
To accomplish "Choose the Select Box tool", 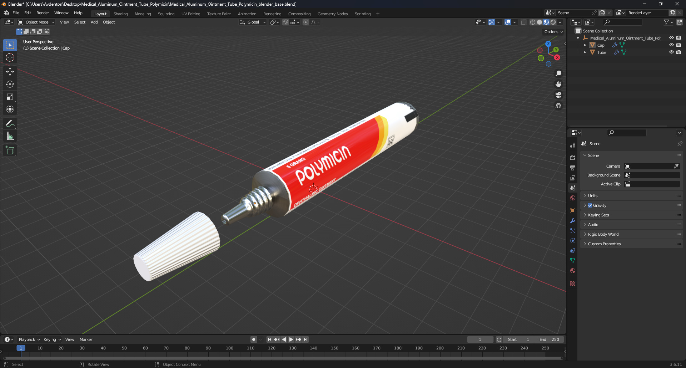I will [x=10, y=45].
